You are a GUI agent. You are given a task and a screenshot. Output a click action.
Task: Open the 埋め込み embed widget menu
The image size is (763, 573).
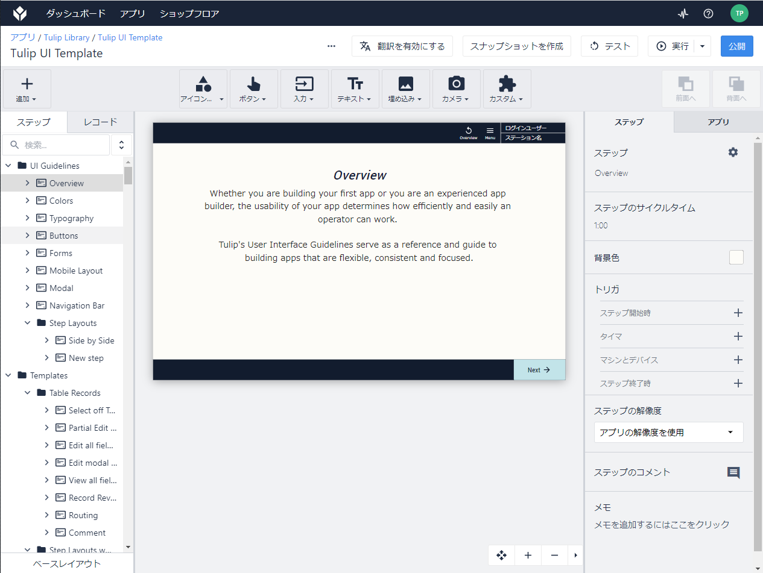406,89
